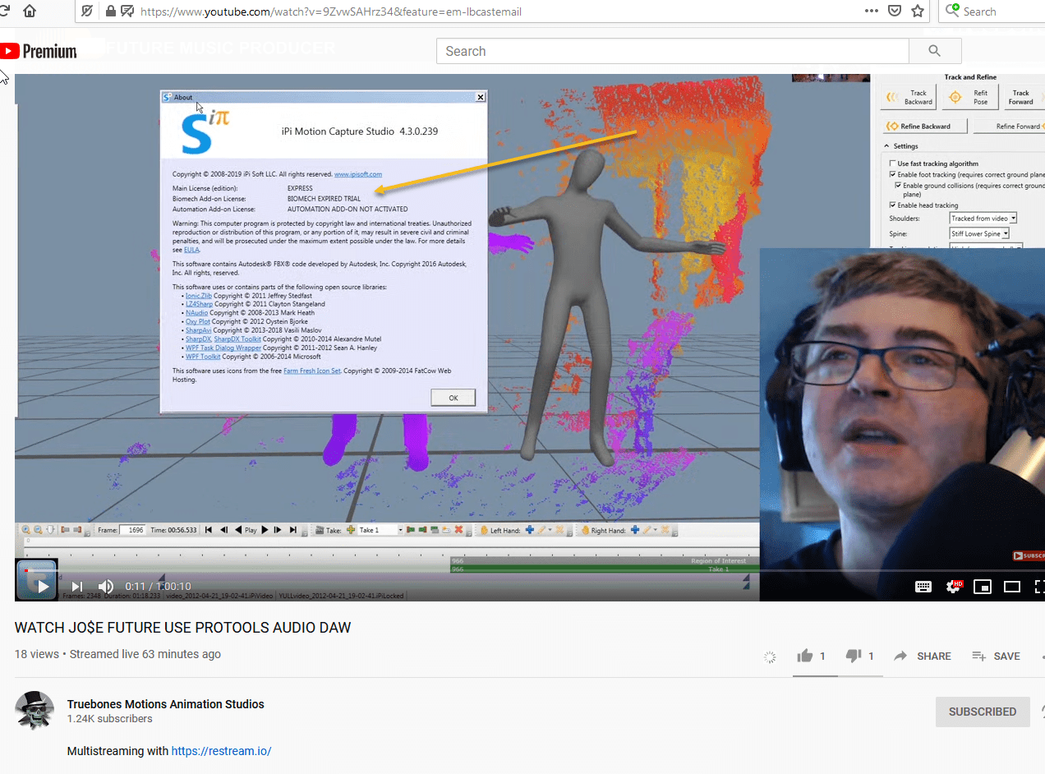The image size is (1045, 774).
Task: Add Right Hand keyframe plus icon
Action: (634, 530)
